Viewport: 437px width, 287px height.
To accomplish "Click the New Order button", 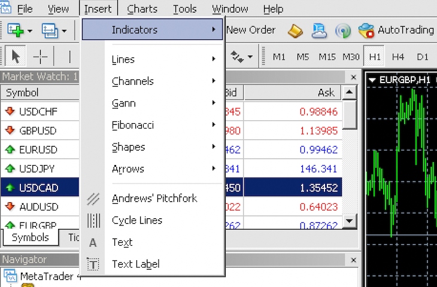I will click(251, 30).
